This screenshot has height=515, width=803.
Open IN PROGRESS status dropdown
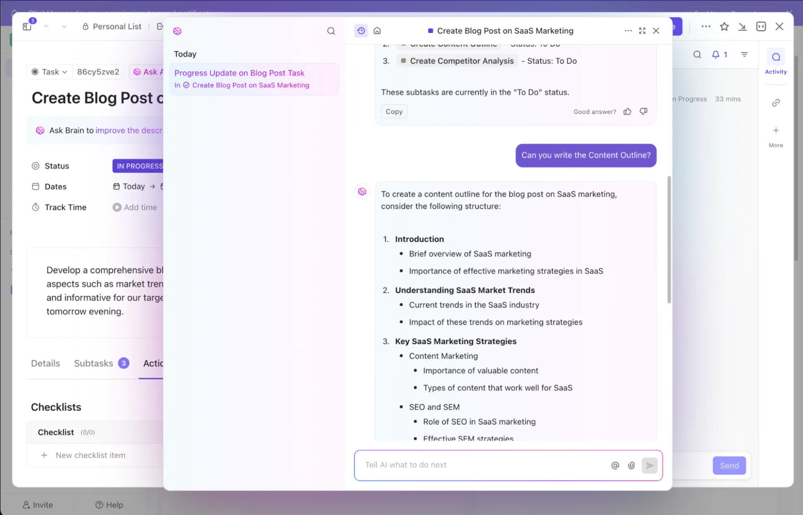(138, 166)
